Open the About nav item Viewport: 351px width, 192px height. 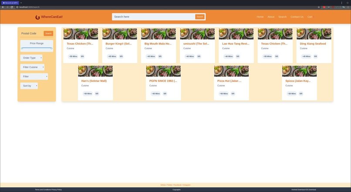[271, 17]
